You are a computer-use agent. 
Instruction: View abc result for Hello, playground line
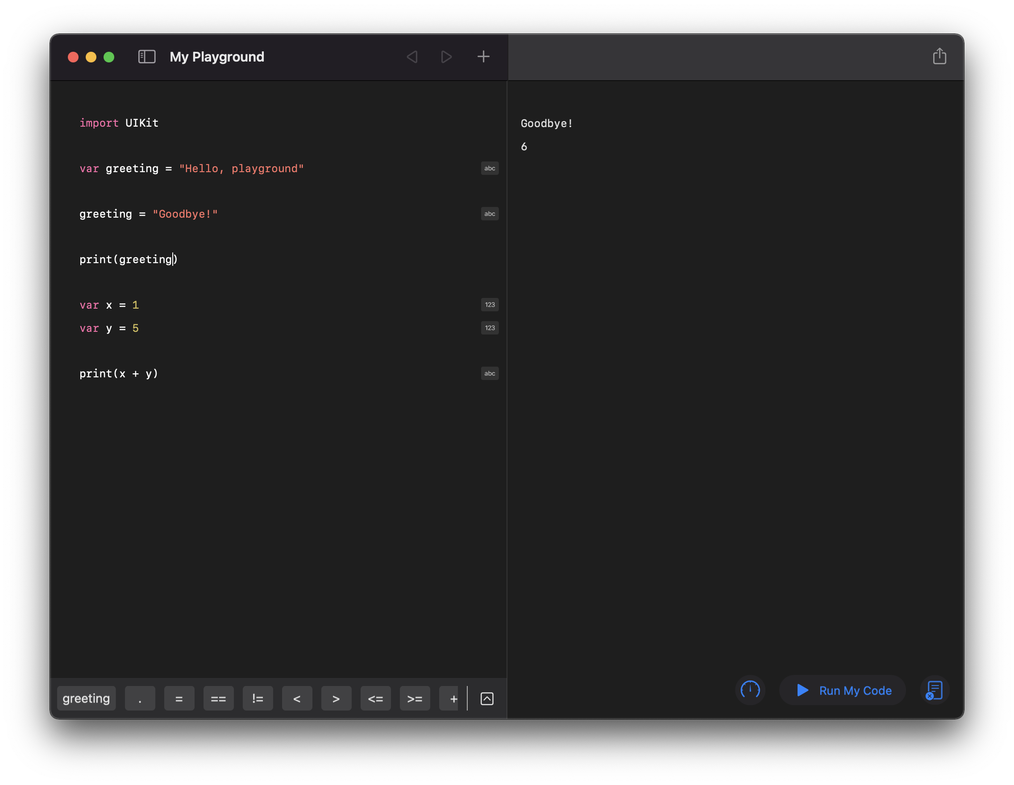(490, 169)
